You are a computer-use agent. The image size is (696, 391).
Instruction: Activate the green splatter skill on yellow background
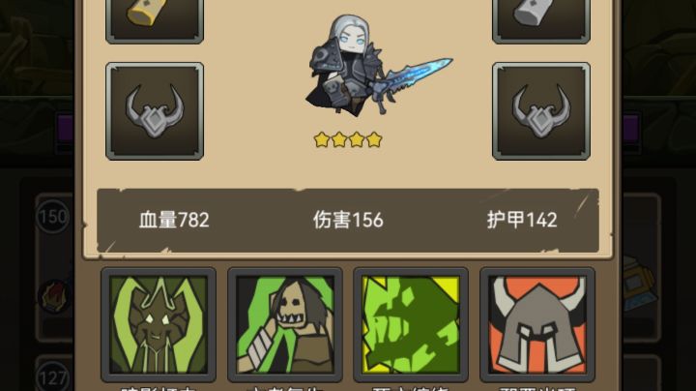click(x=411, y=325)
